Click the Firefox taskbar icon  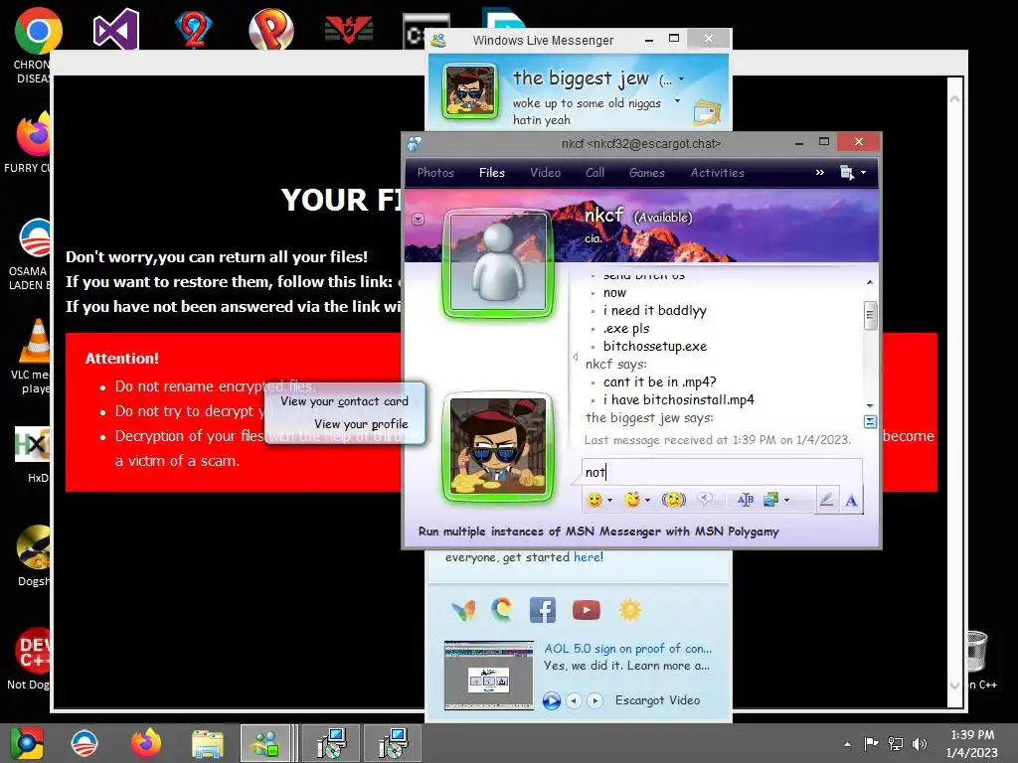click(x=146, y=743)
